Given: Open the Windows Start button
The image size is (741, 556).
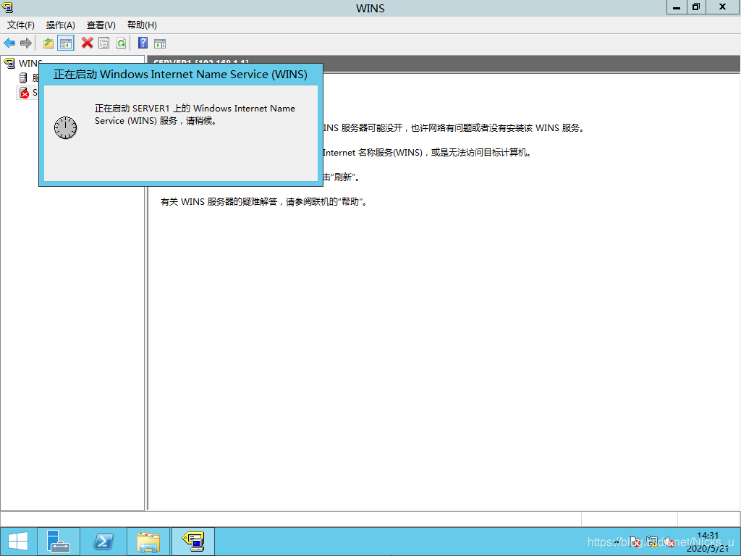Looking at the screenshot, I should 18,542.
